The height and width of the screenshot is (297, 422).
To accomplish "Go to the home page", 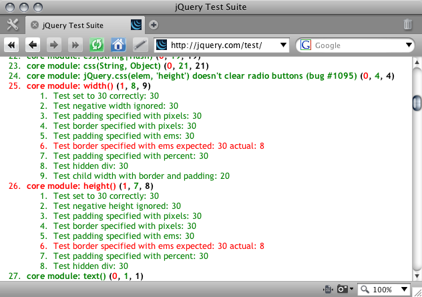I will (118, 45).
